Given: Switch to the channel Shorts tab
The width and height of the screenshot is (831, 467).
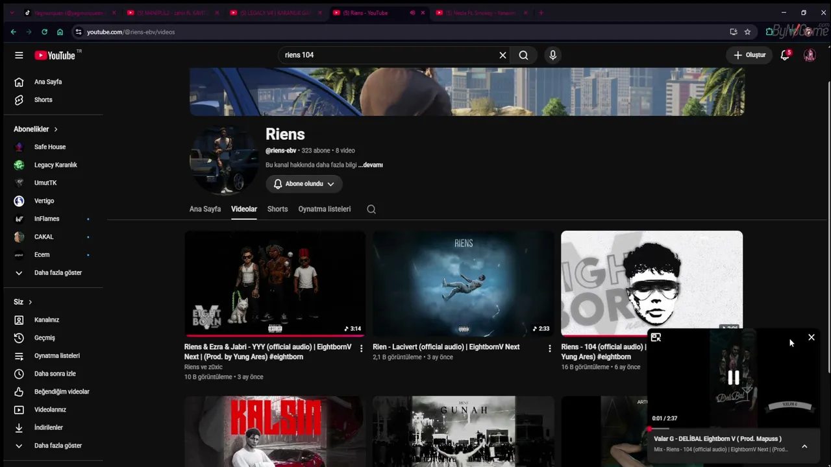Looking at the screenshot, I should [x=277, y=209].
